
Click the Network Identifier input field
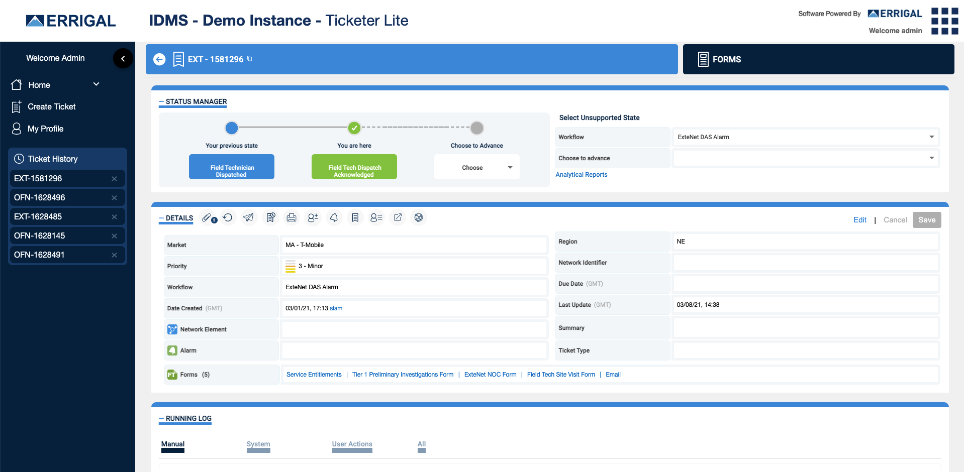(805, 263)
